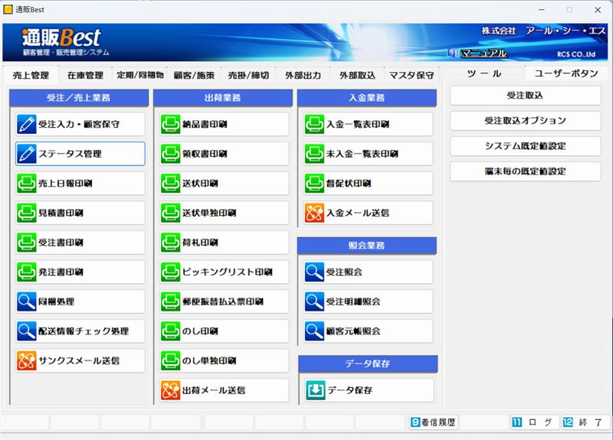
Task: Click the 売上日報印刷 printer icon
Action: coord(27,184)
